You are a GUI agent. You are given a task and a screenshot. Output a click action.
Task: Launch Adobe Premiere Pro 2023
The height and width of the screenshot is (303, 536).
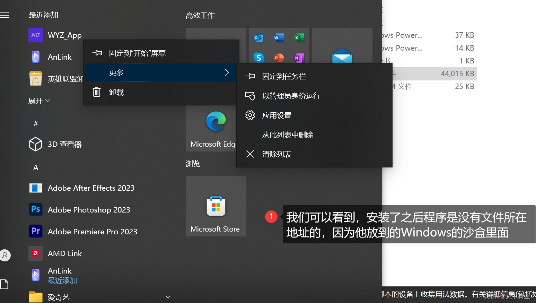point(83,232)
